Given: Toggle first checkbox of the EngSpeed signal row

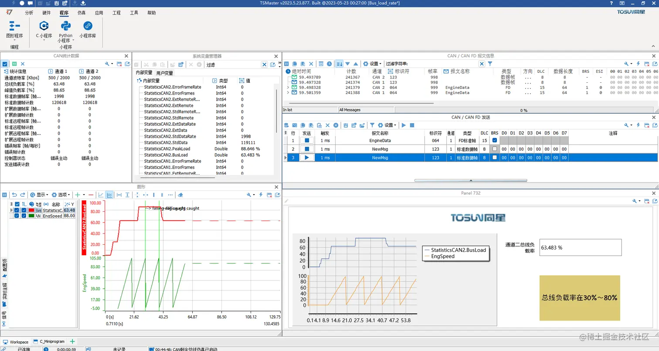Looking at the screenshot, I should tap(17, 216).
